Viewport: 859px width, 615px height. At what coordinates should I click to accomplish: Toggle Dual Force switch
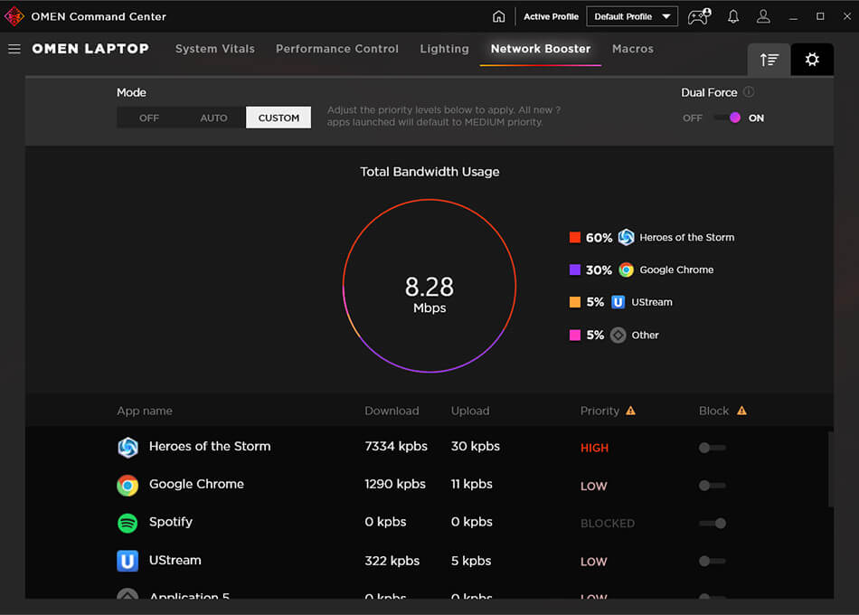pyautogui.click(x=728, y=118)
